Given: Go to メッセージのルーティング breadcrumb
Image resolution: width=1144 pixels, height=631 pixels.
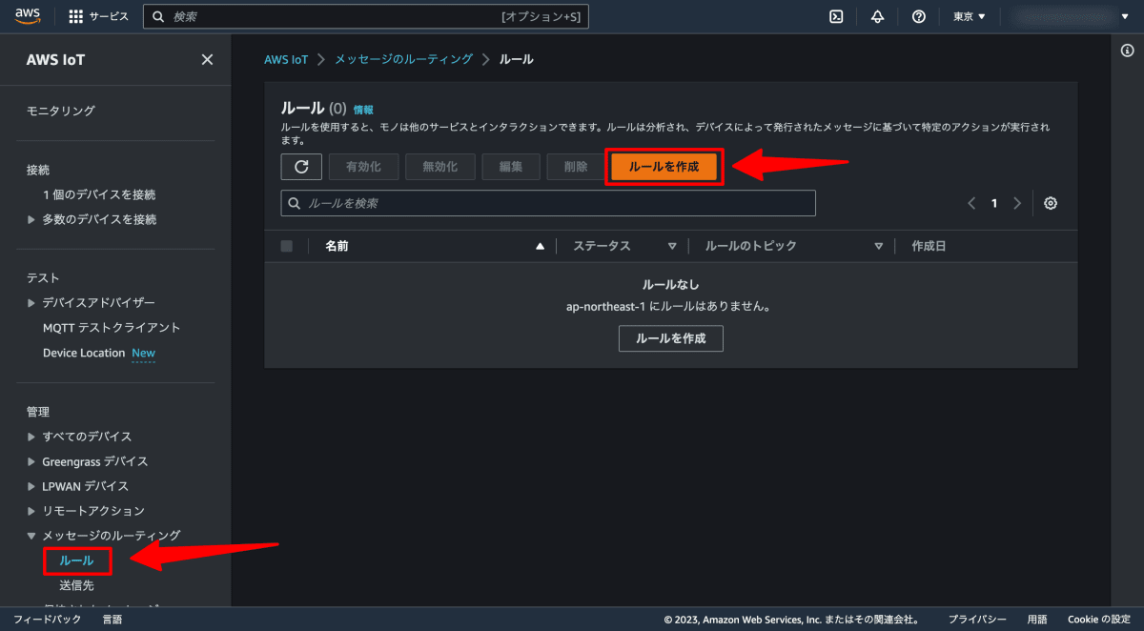Looking at the screenshot, I should point(403,59).
